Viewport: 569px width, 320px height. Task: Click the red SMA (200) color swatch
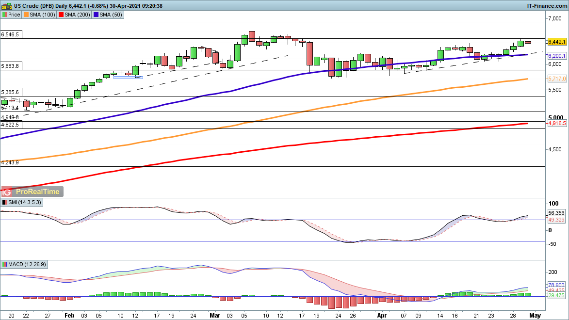pyautogui.click(x=61, y=15)
